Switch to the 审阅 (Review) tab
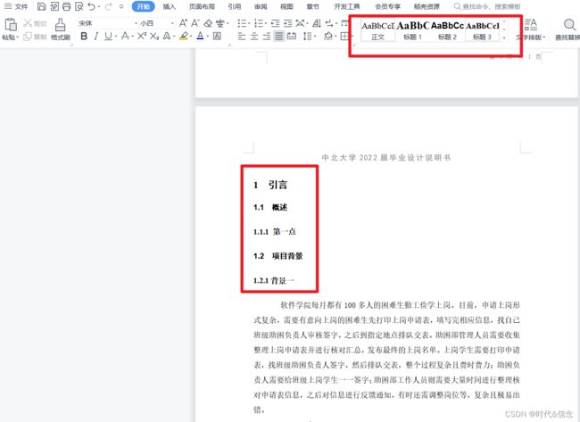The height and width of the screenshot is (422, 580). click(261, 6)
